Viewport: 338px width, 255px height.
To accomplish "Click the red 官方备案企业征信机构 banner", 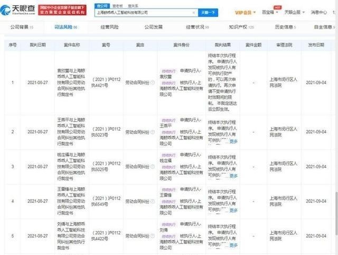I will pos(62,10).
